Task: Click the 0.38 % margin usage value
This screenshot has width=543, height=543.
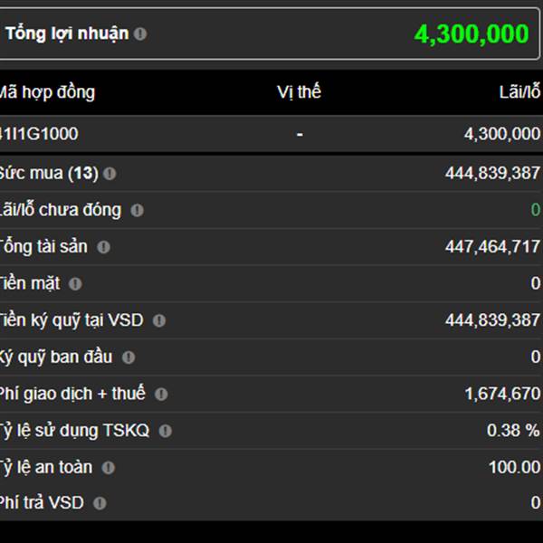Action: 513,431
